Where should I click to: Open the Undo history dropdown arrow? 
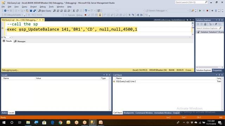pyautogui.click(x=89, y=11)
